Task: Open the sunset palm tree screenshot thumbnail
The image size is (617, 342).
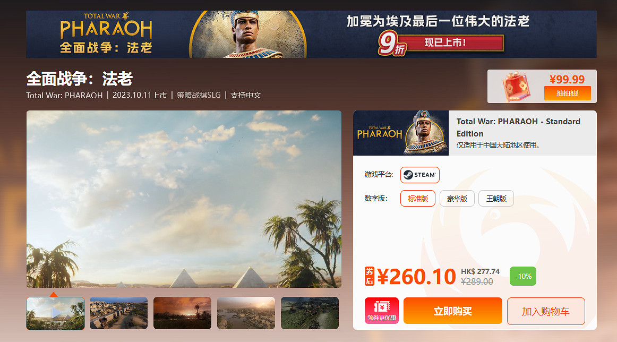Action: pos(182,313)
